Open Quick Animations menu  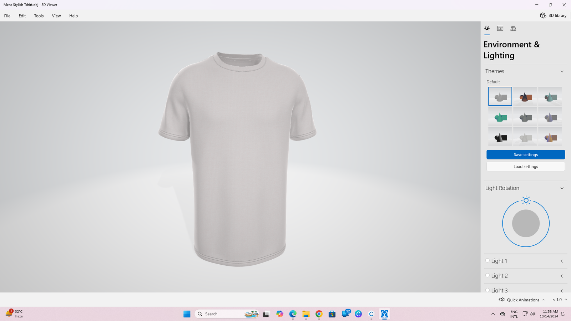[x=522, y=300]
